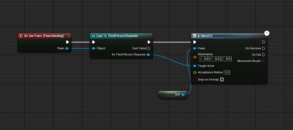Click the 'Cast Failed' label
This screenshot has height=130, width=293.
coord(139,48)
